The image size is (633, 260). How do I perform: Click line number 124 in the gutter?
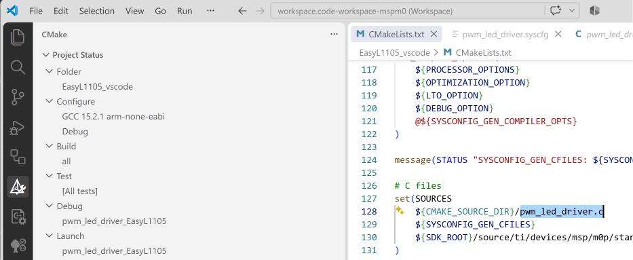369,160
